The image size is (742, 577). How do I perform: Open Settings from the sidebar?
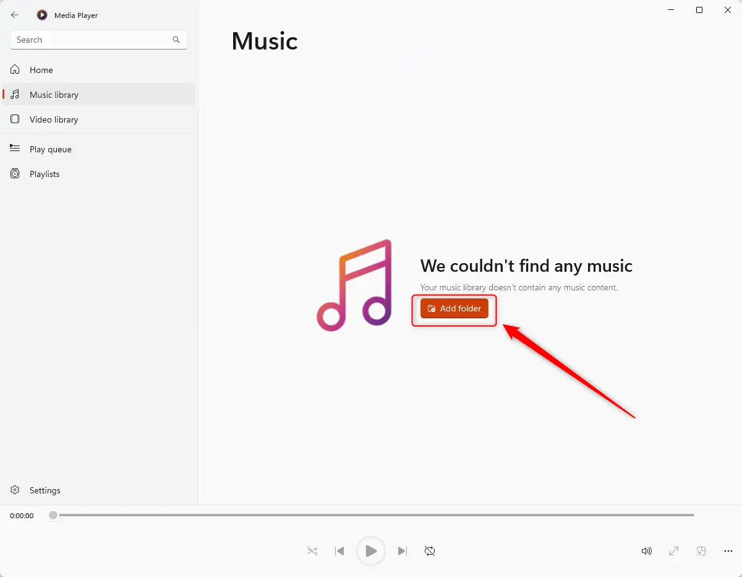coord(45,490)
